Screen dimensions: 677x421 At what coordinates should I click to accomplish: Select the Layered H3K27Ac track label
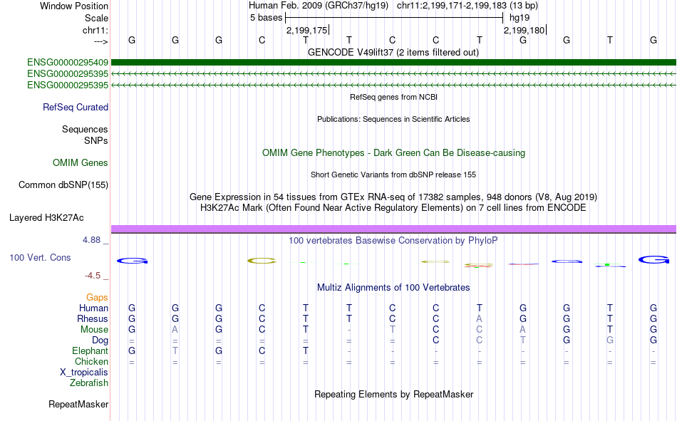[46, 218]
